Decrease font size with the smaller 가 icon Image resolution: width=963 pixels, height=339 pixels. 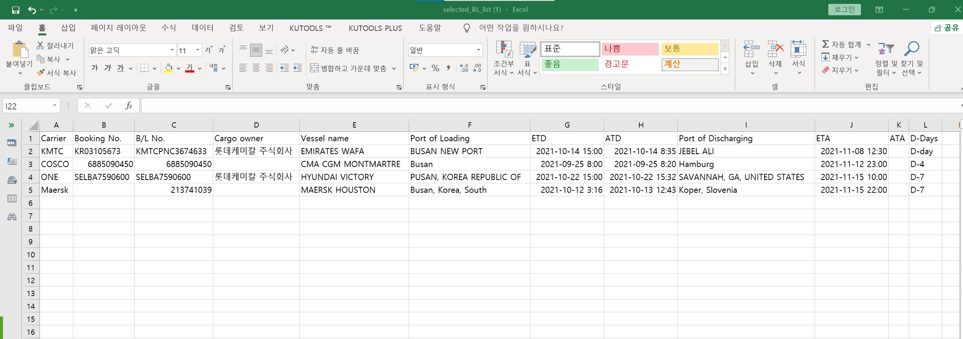pyautogui.click(x=221, y=50)
